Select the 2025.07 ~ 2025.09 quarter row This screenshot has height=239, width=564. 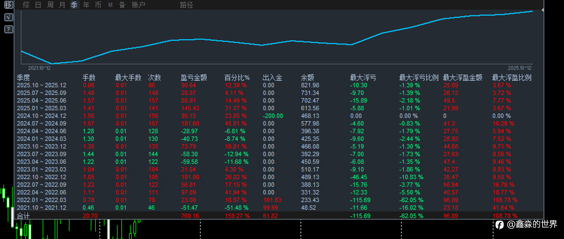pyautogui.click(x=279, y=93)
